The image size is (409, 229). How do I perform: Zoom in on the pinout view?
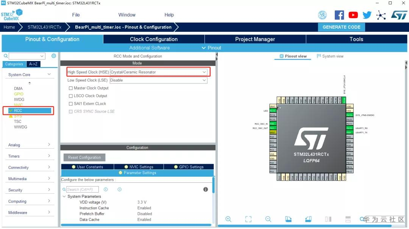tap(228, 219)
